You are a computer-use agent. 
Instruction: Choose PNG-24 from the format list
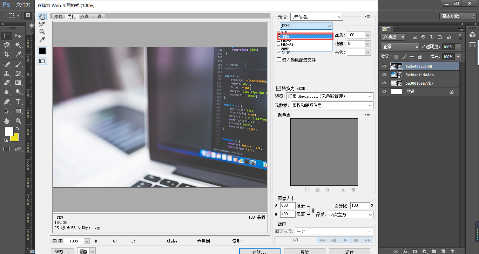point(306,45)
